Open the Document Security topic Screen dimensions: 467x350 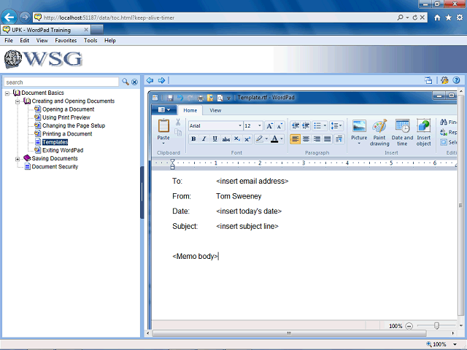pos(55,167)
